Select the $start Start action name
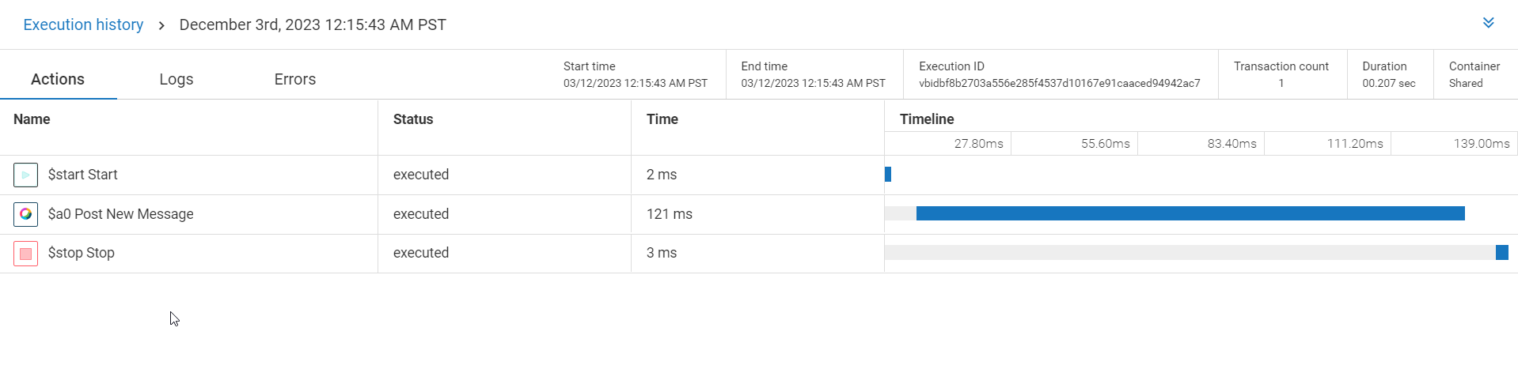The image size is (1518, 384). [x=82, y=175]
